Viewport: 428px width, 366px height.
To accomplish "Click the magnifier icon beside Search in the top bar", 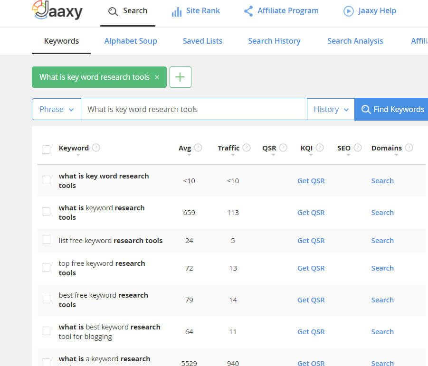I will click(113, 11).
